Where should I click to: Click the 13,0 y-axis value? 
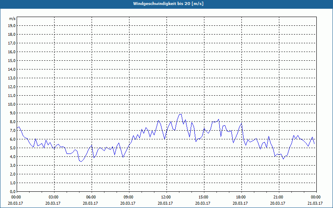(x=12, y=78)
